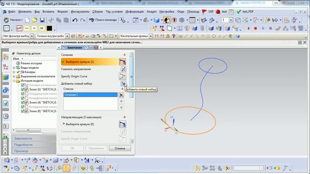Screen dimensions: 310x174
Task: Click the black color swatch in toolbar
Action: 49,28
